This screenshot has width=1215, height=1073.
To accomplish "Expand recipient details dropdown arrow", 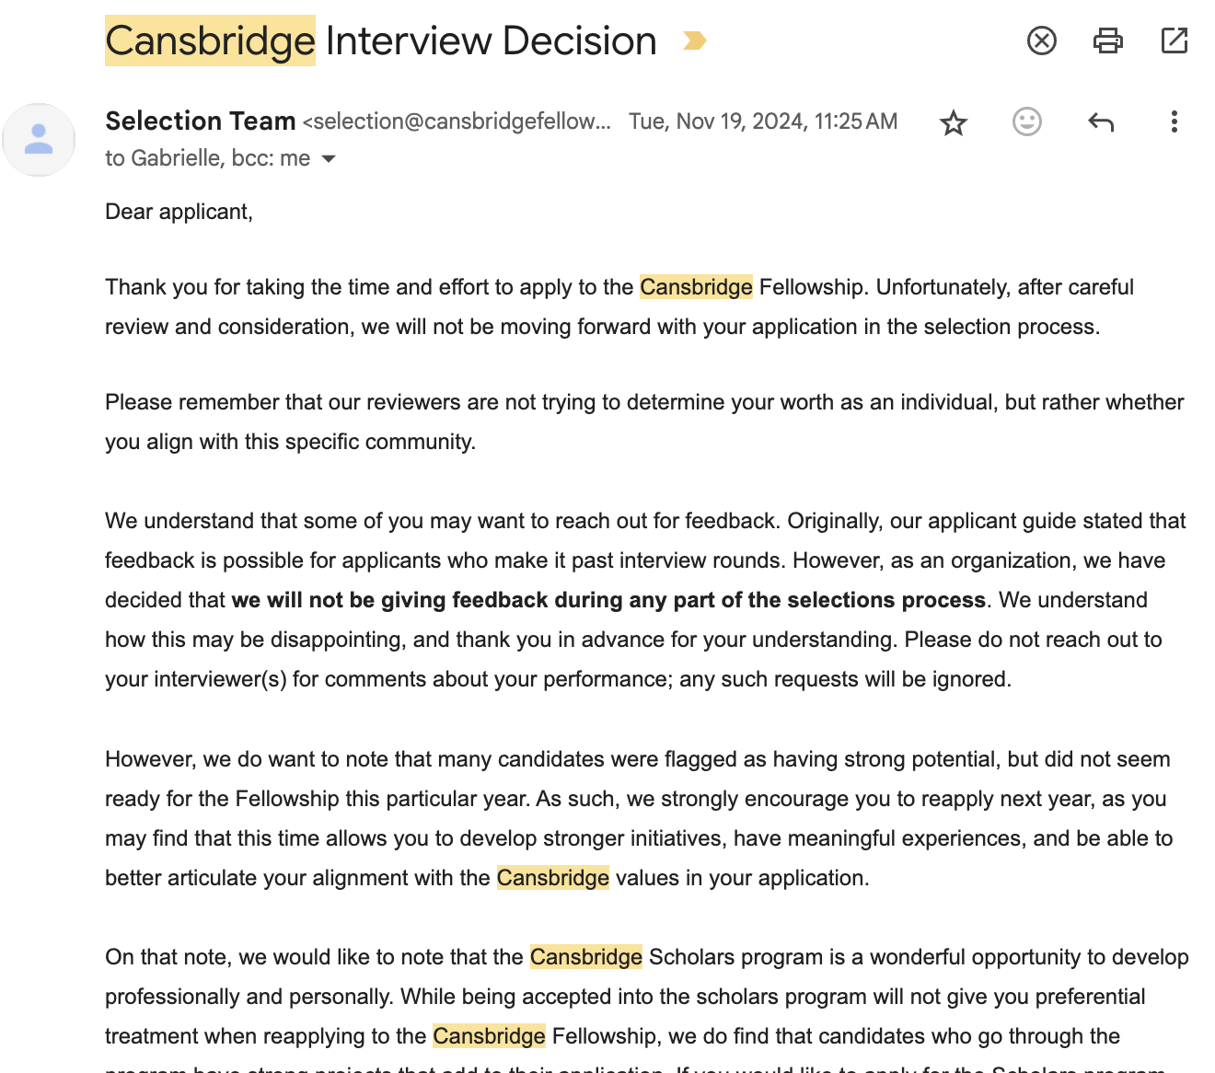I will tap(329, 159).
